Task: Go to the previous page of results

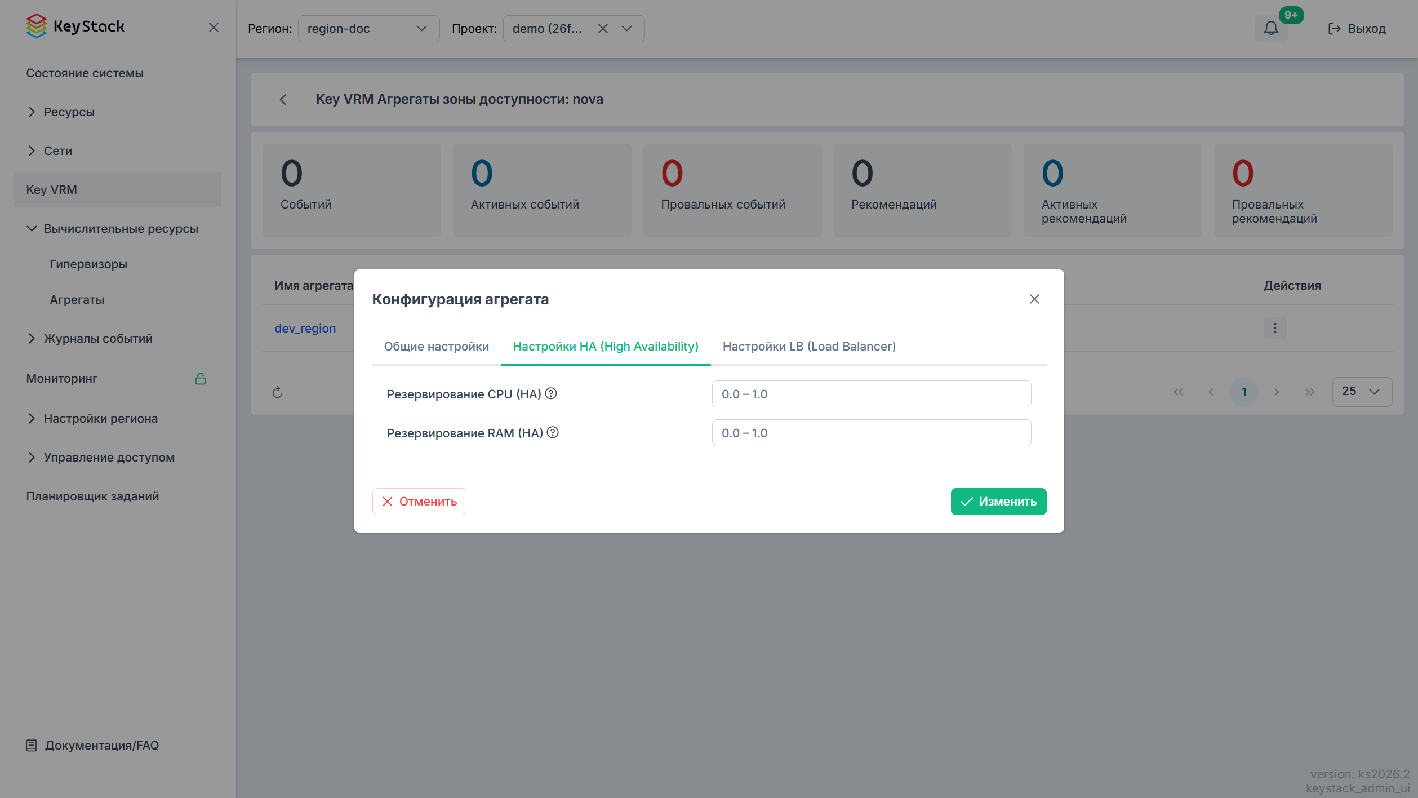Action: pos(1211,392)
